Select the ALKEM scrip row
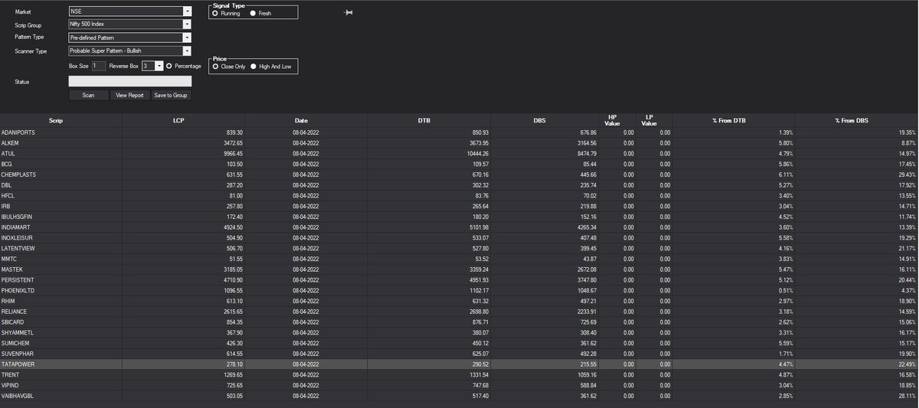Screen dimensions: 919x408 (x=459, y=142)
